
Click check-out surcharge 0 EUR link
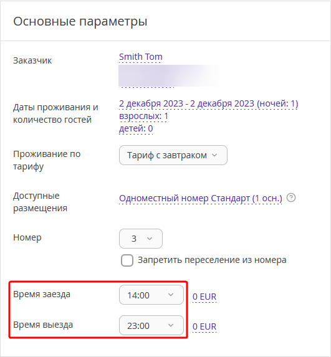pos(204,326)
